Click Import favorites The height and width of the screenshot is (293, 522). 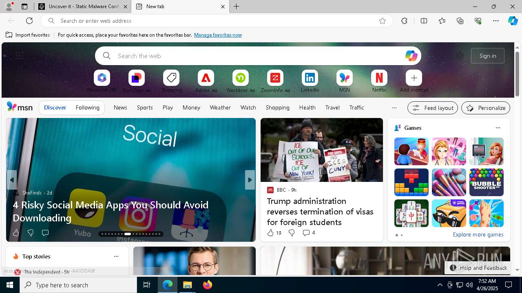[x=28, y=35]
